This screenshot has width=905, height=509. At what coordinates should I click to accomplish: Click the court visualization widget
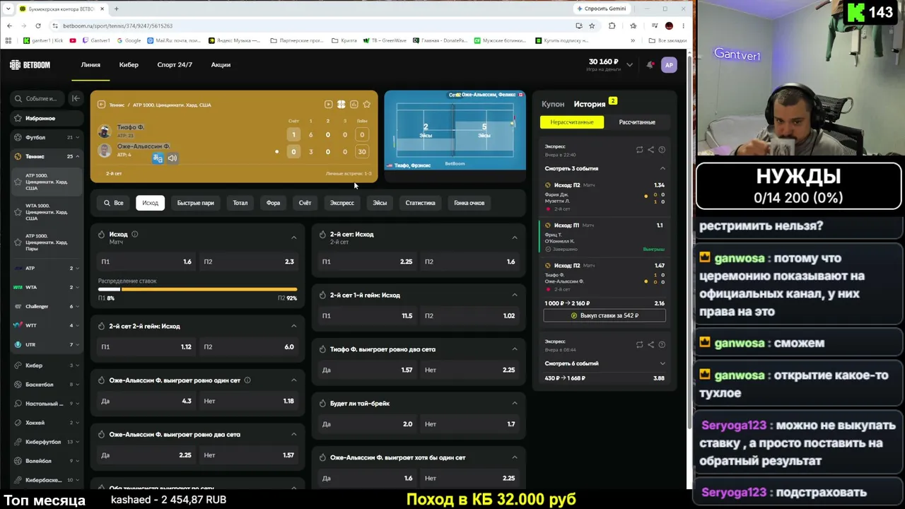(455, 130)
